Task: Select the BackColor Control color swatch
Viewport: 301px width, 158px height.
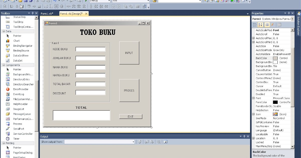Action: coord(275,58)
